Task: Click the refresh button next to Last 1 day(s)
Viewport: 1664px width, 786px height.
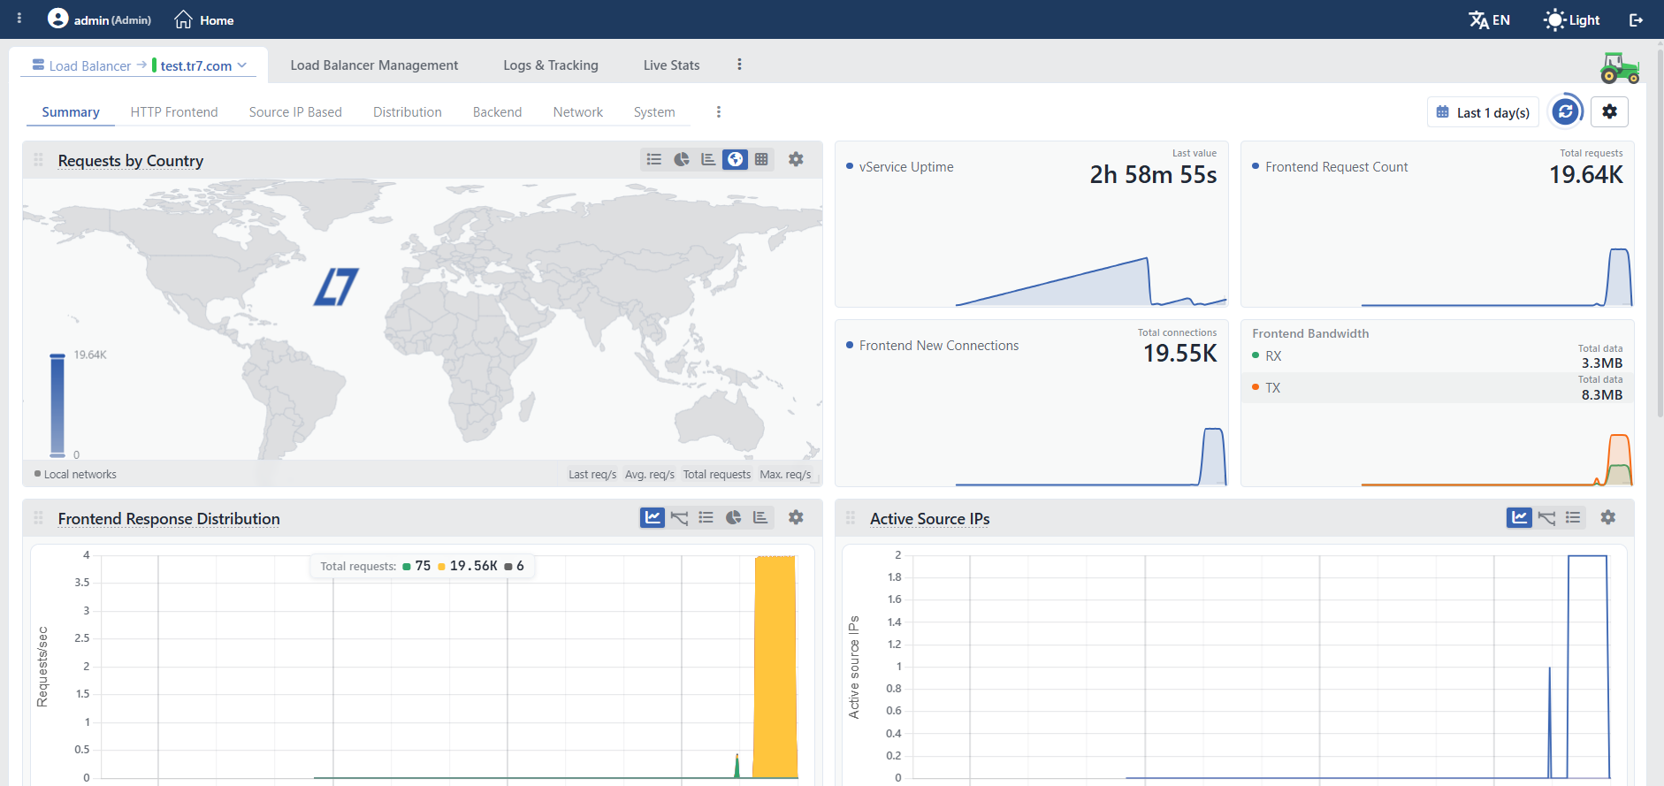Action: tap(1566, 111)
